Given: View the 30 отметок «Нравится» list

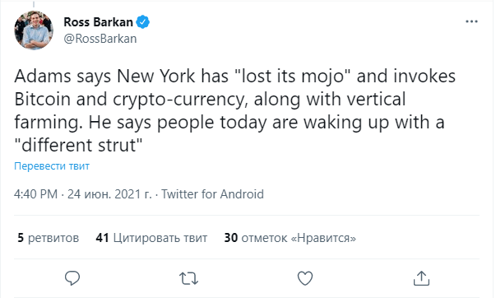Looking at the screenshot, I should pyautogui.click(x=290, y=238).
